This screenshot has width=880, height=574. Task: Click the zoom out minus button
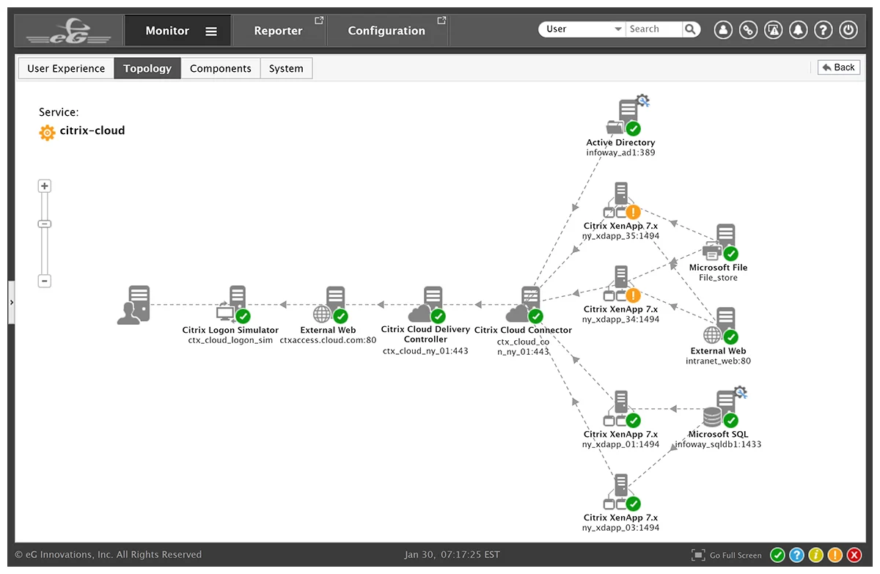pos(45,281)
